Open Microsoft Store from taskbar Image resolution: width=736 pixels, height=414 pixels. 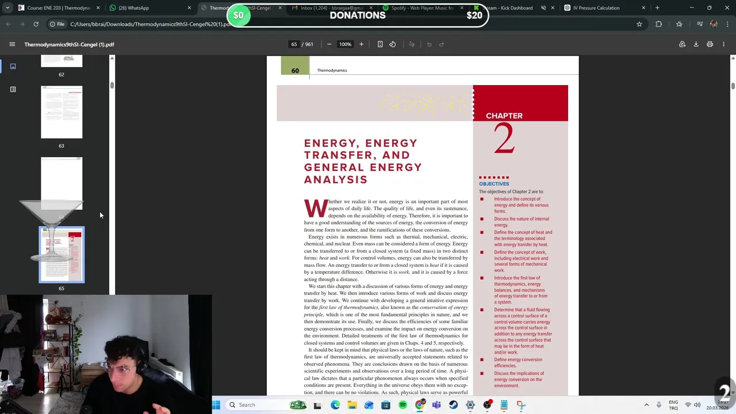[x=386, y=405]
